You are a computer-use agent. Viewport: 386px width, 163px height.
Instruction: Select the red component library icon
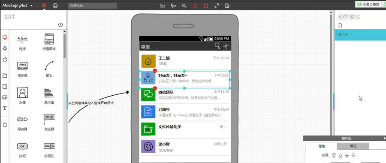click(x=44, y=6)
